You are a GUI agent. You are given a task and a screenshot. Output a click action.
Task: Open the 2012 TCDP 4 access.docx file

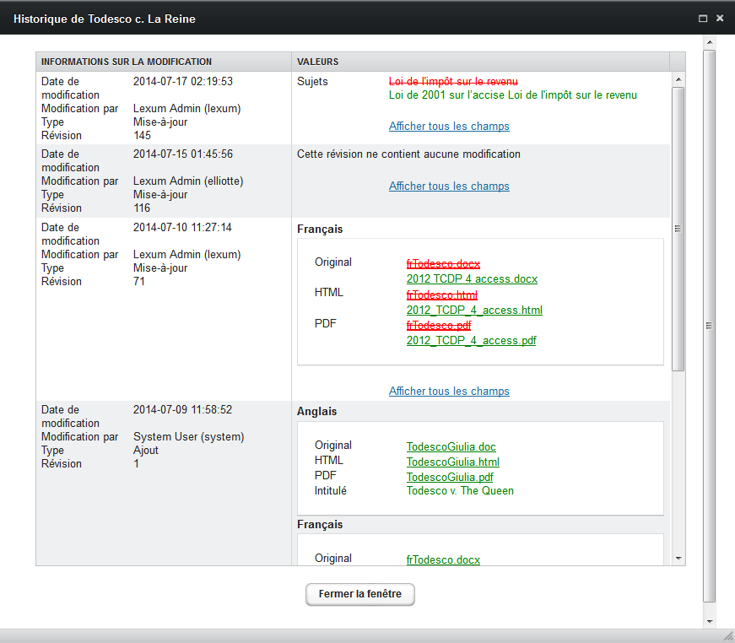pos(472,279)
